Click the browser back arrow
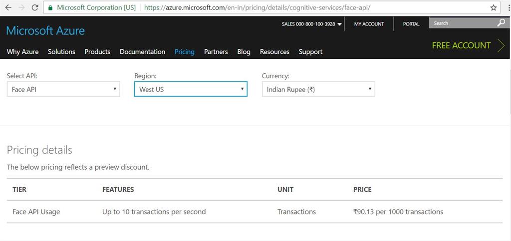 pyautogui.click(x=8, y=7)
